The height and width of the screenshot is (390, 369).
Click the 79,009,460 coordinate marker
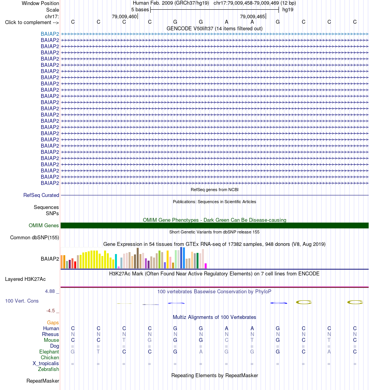124,16
